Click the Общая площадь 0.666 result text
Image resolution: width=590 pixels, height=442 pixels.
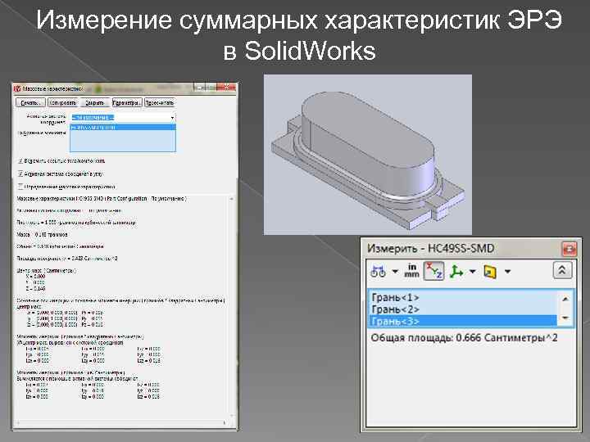[464, 338]
